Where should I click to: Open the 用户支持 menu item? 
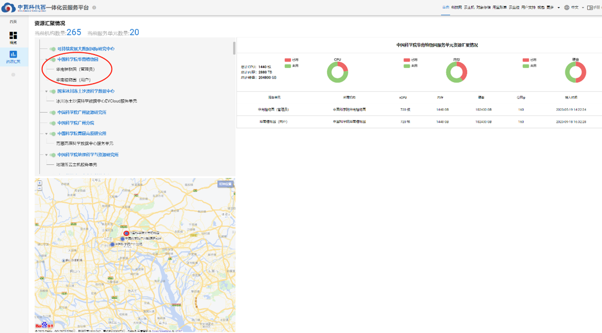(528, 8)
